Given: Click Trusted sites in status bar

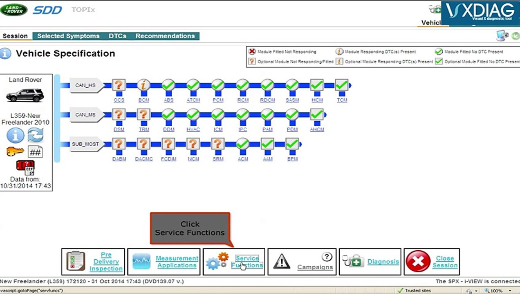Looking at the screenshot, I should point(415,291).
